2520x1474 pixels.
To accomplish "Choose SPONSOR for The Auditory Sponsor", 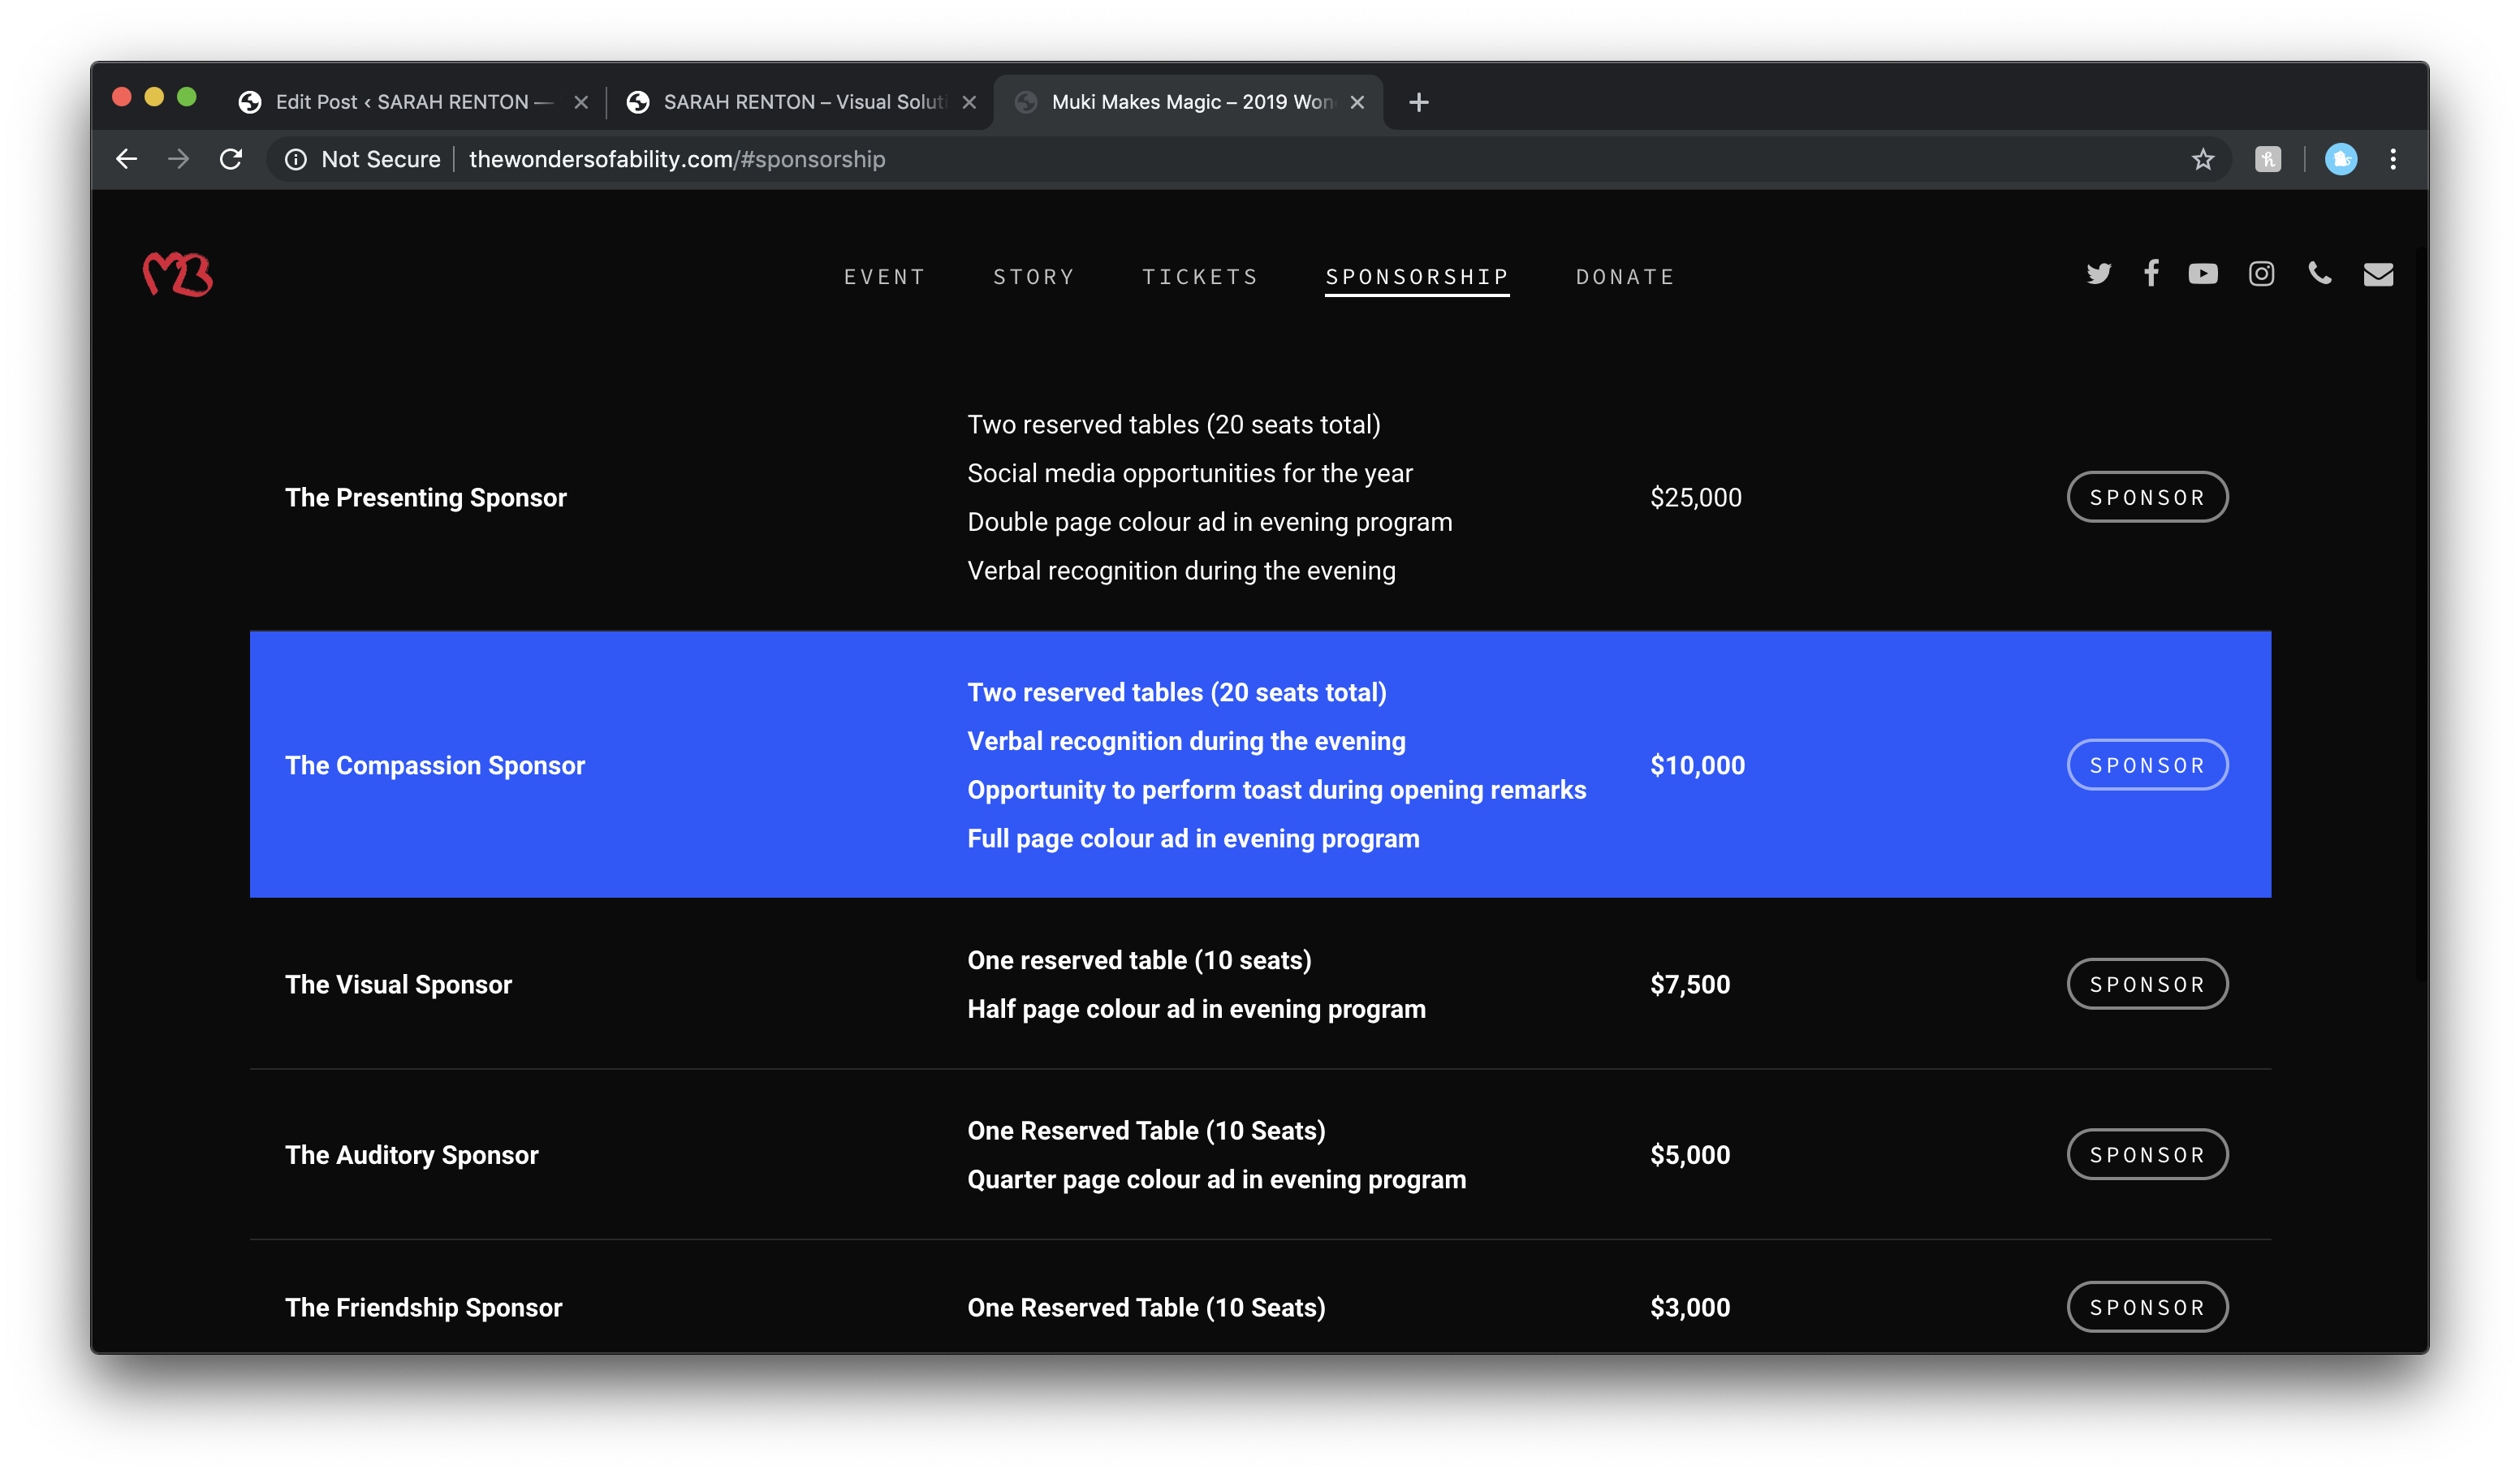I will click(x=2147, y=1154).
